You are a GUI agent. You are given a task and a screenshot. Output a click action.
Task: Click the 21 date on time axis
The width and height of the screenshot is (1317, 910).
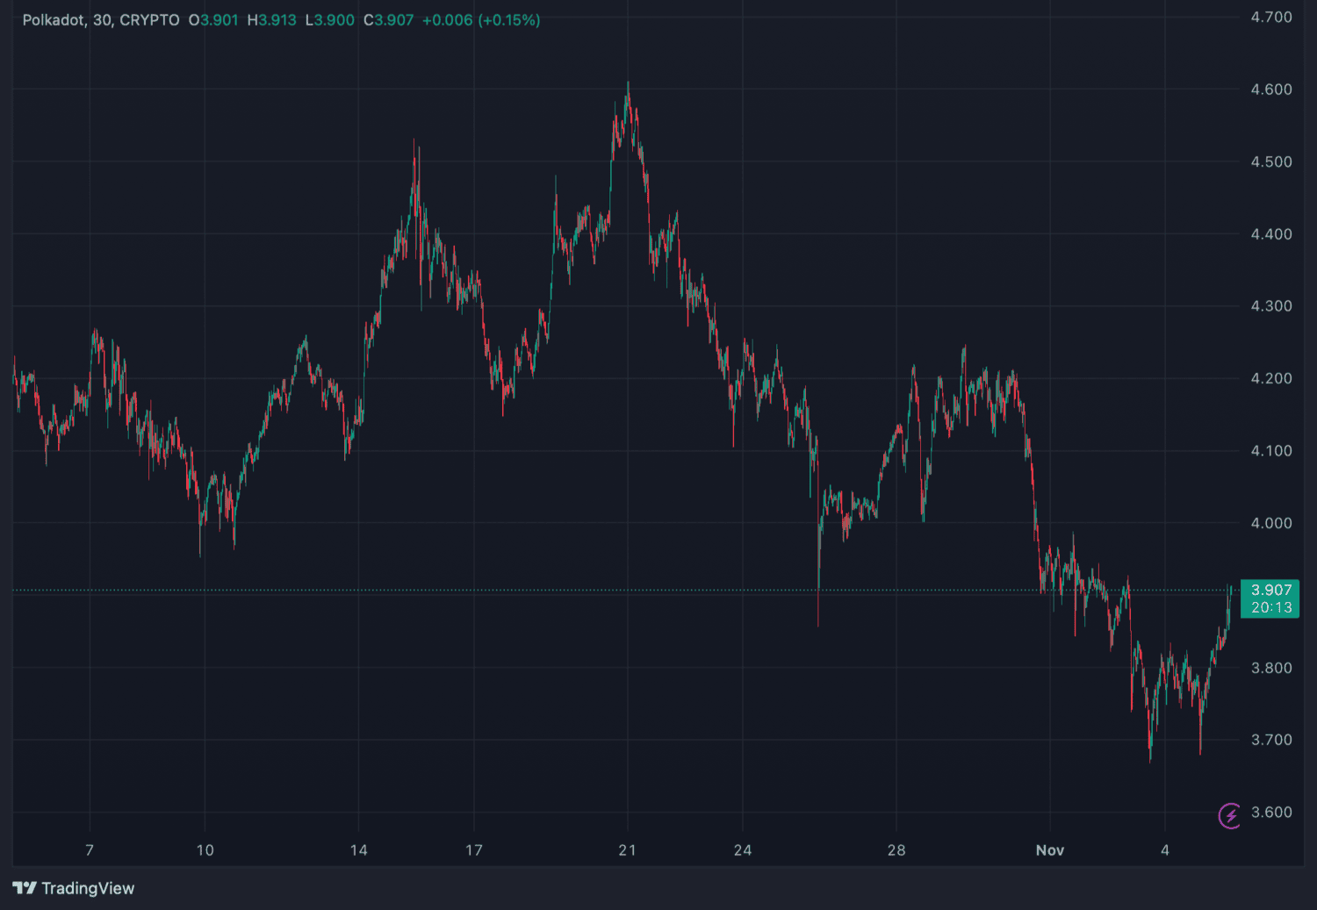click(627, 849)
